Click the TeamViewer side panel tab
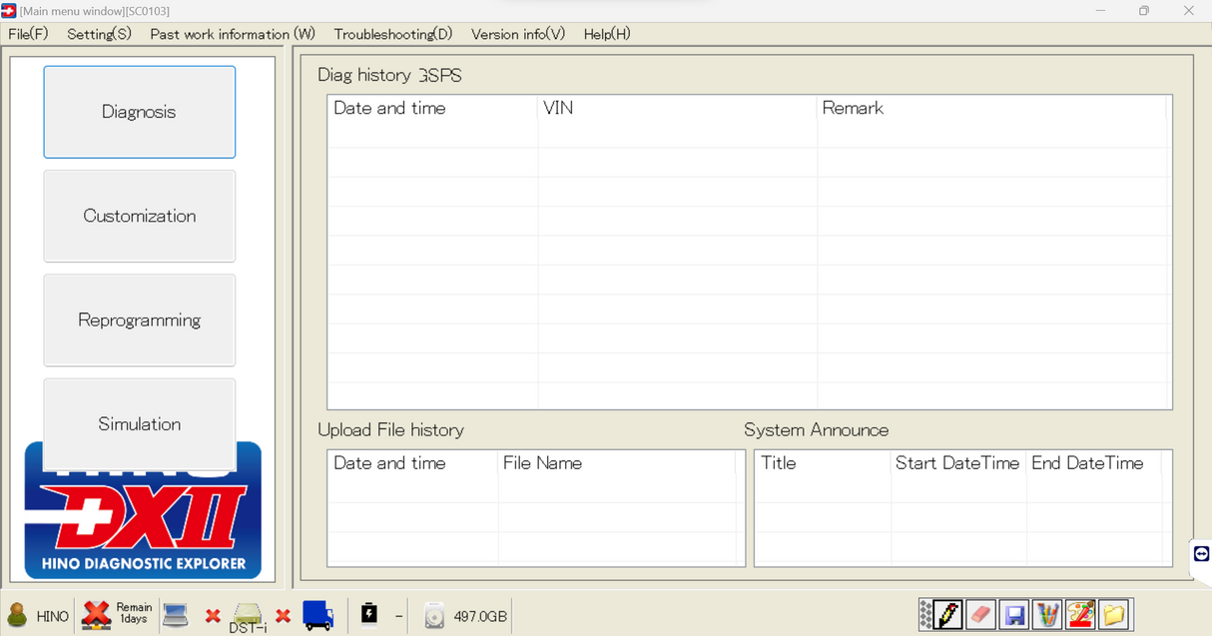 [1201, 553]
